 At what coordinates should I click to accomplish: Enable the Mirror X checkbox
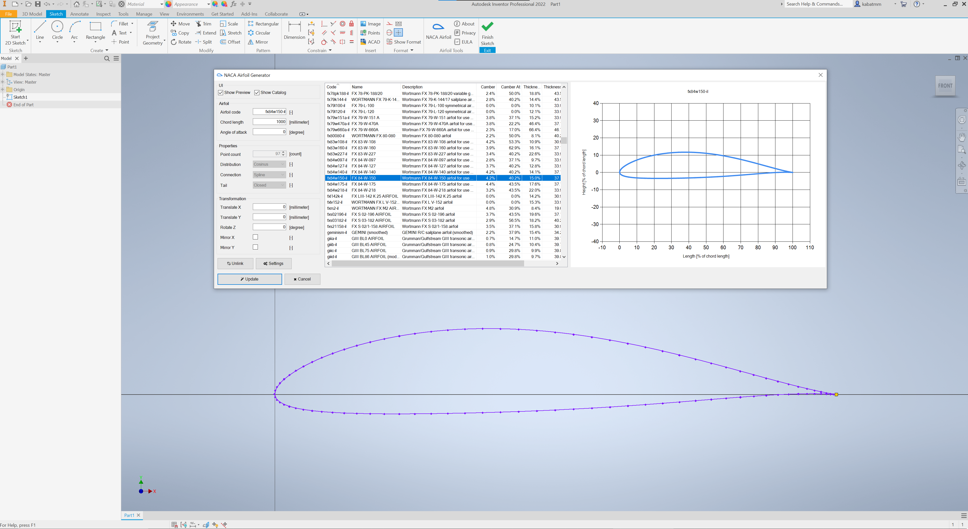[x=256, y=237]
